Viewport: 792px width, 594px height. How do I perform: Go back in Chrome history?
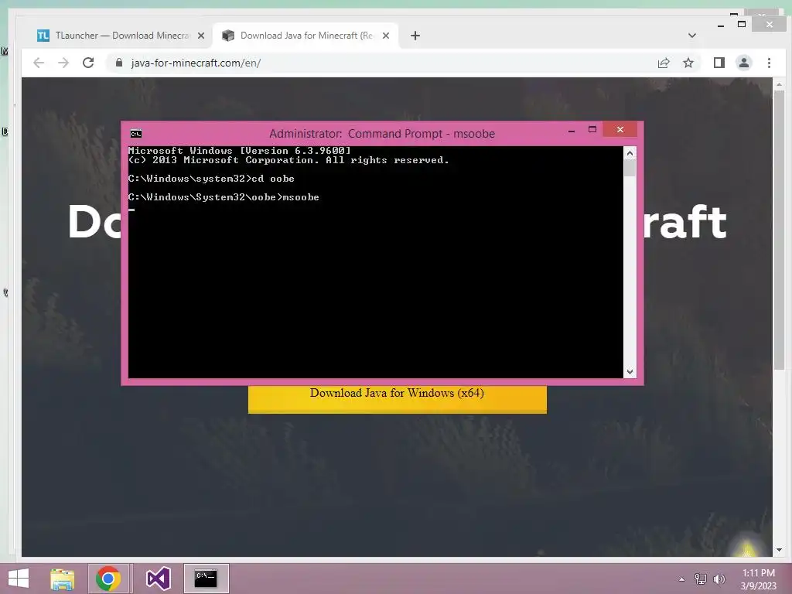[x=39, y=63]
